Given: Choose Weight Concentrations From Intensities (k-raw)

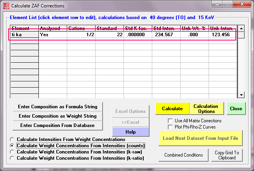Looking at the screenshot, I should pos(13,152).
